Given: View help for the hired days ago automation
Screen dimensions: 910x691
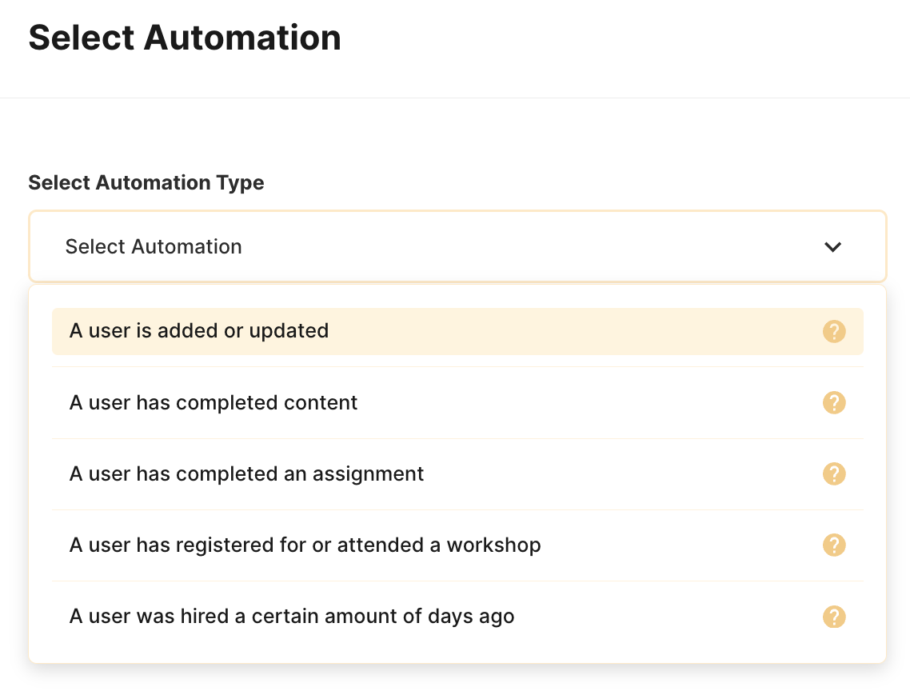Looking at the screenshot, I should pyautogui.click(x=834, y=617).
